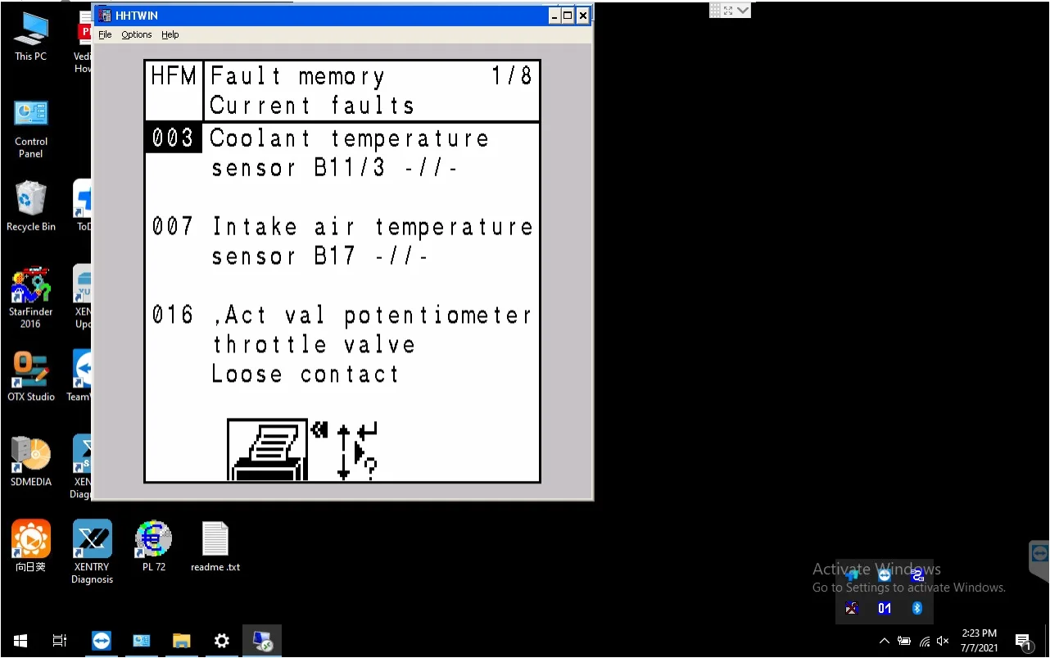This screenshot has width=1050, height=658.
Task: Select fault code 007
Action: [173, 226]
